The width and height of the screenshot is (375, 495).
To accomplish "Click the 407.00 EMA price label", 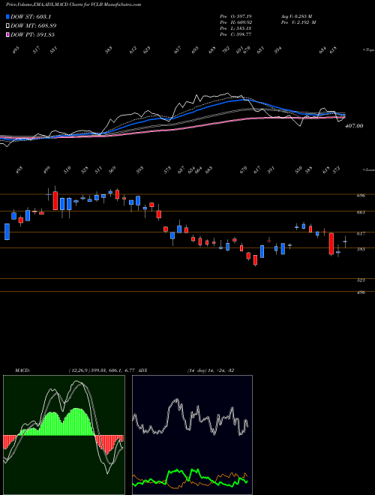I will [354, 126].
